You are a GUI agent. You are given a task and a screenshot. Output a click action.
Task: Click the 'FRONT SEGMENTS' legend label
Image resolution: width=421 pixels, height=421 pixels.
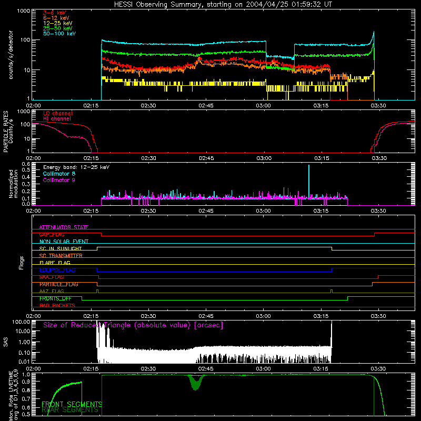tap(72, 404)
